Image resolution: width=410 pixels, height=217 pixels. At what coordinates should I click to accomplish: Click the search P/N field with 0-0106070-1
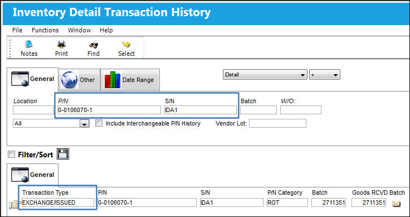pos(109,110)
